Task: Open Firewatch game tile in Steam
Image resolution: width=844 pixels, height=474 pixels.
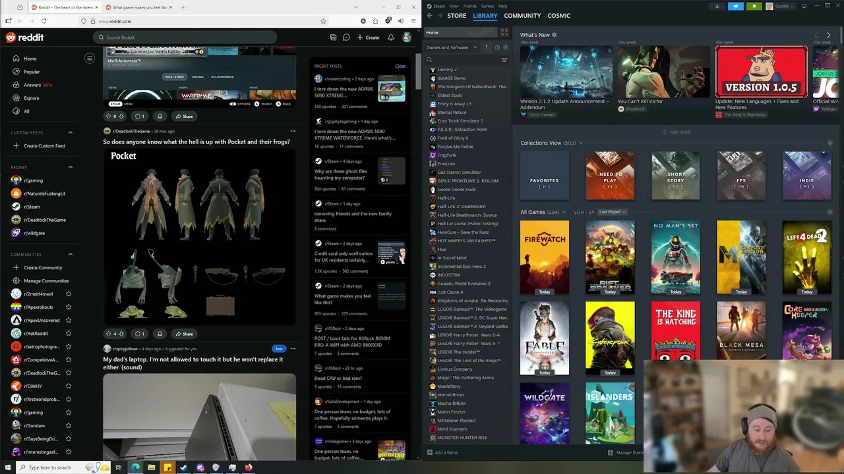Action: 545,257
